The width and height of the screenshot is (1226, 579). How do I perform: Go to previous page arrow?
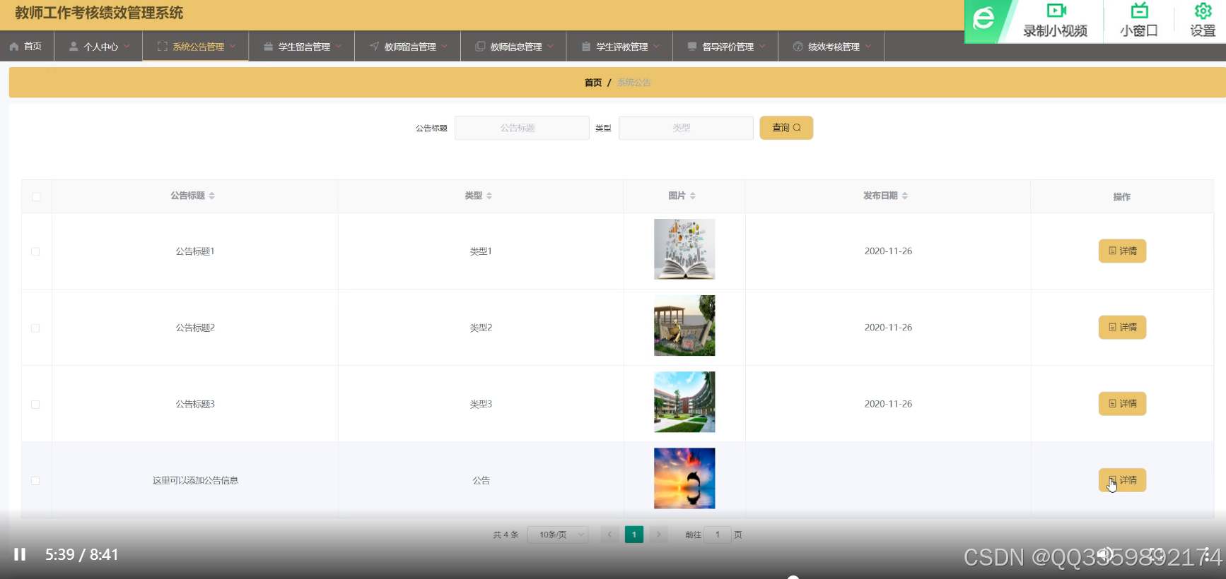pos(609,535)
